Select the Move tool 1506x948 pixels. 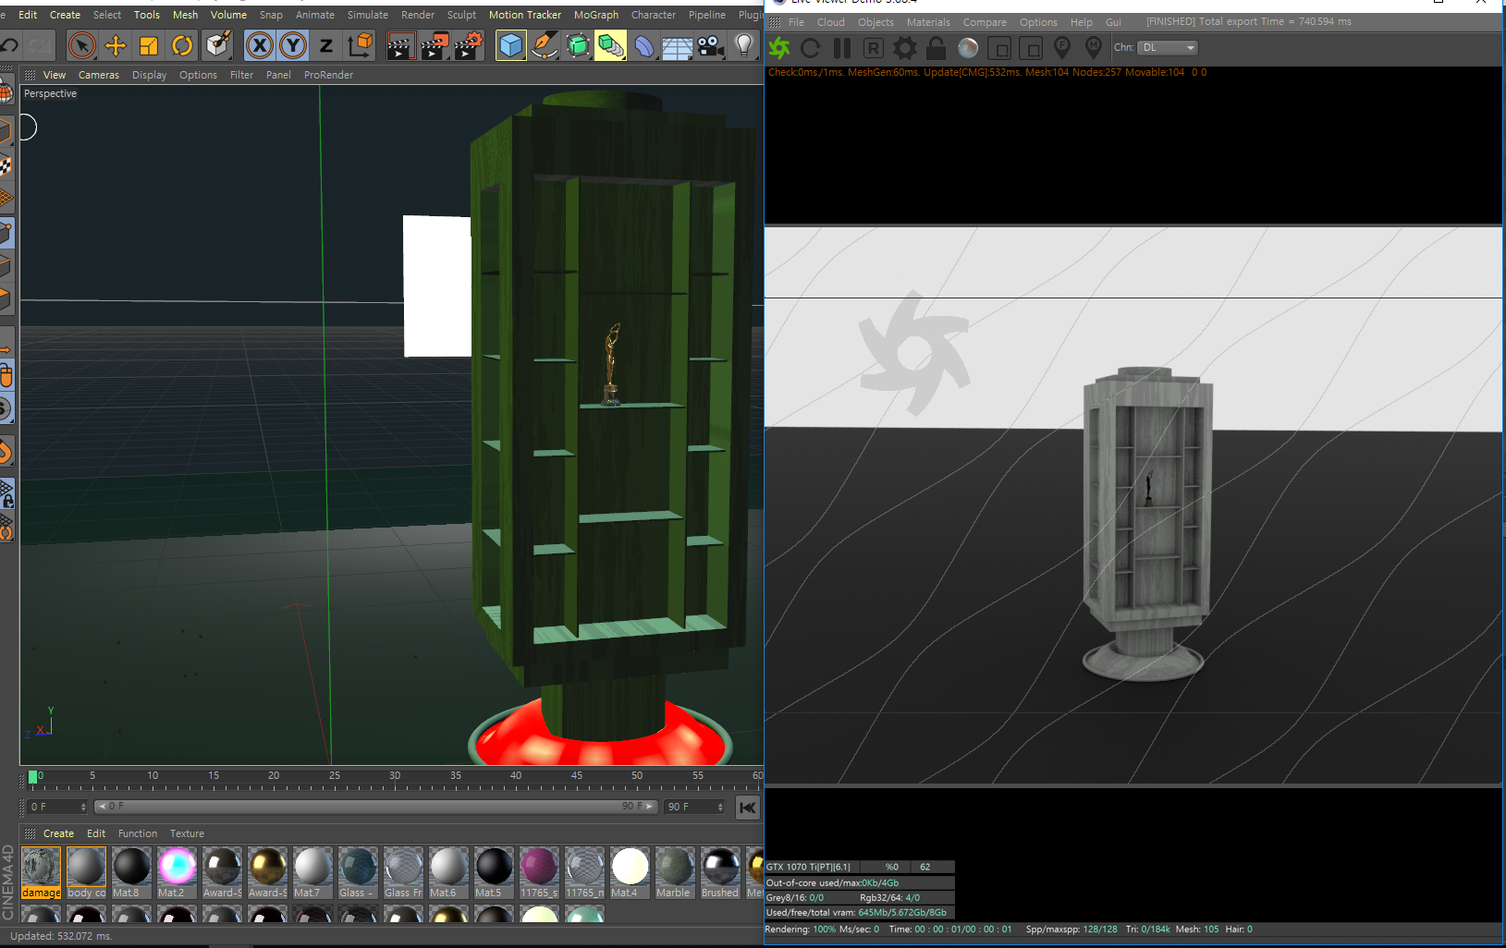tap(116, 45)
